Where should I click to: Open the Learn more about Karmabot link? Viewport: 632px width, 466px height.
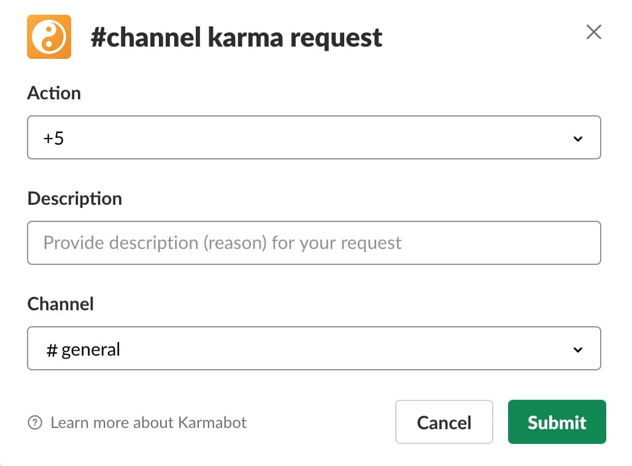[148, 422]
